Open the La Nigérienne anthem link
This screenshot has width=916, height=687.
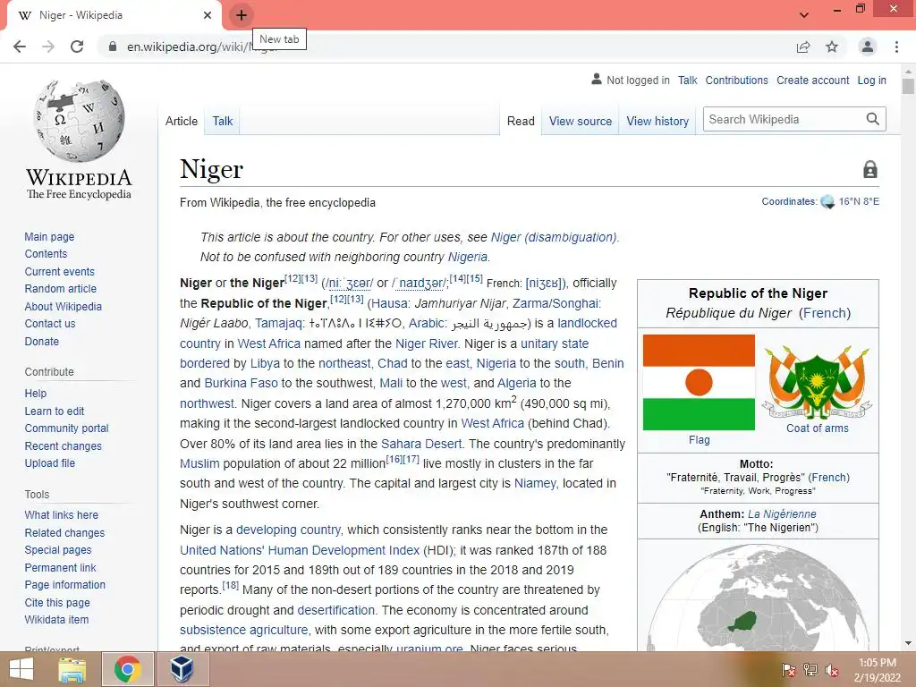tap(782, 514)
